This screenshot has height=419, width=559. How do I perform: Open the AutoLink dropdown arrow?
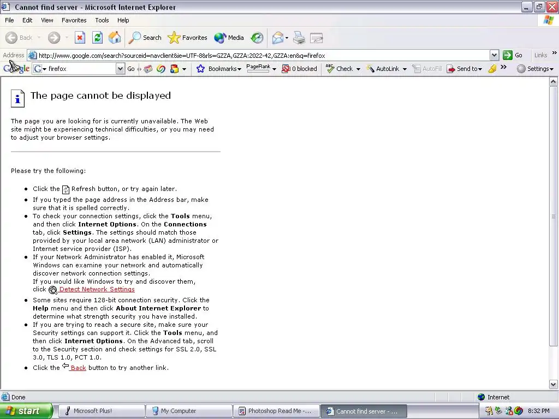(x=405, y=69)
